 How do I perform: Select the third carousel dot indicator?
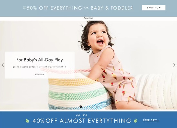tap(91, 107)
